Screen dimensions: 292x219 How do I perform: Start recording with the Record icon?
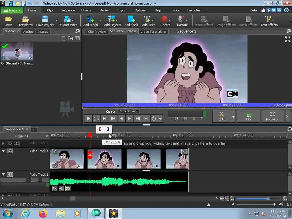[165, 21]
